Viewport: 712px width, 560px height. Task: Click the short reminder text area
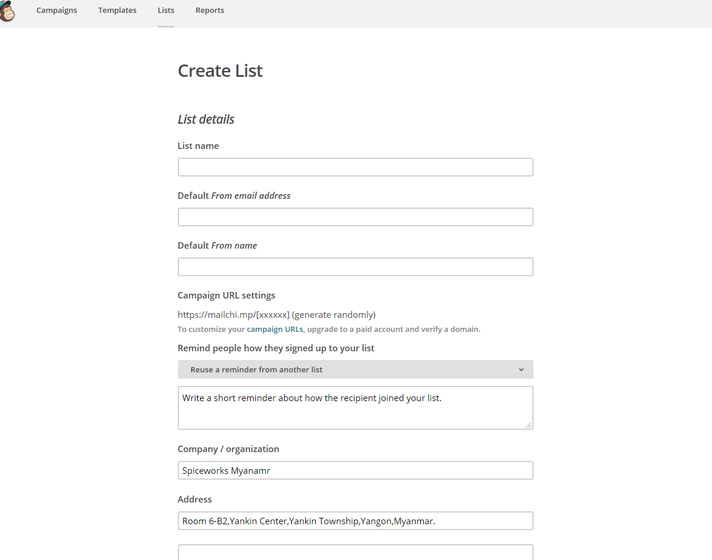355,408
